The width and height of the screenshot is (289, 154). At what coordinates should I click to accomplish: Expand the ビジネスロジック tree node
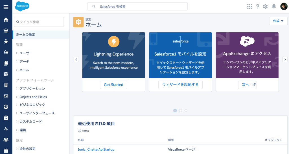tap(17, 104)
